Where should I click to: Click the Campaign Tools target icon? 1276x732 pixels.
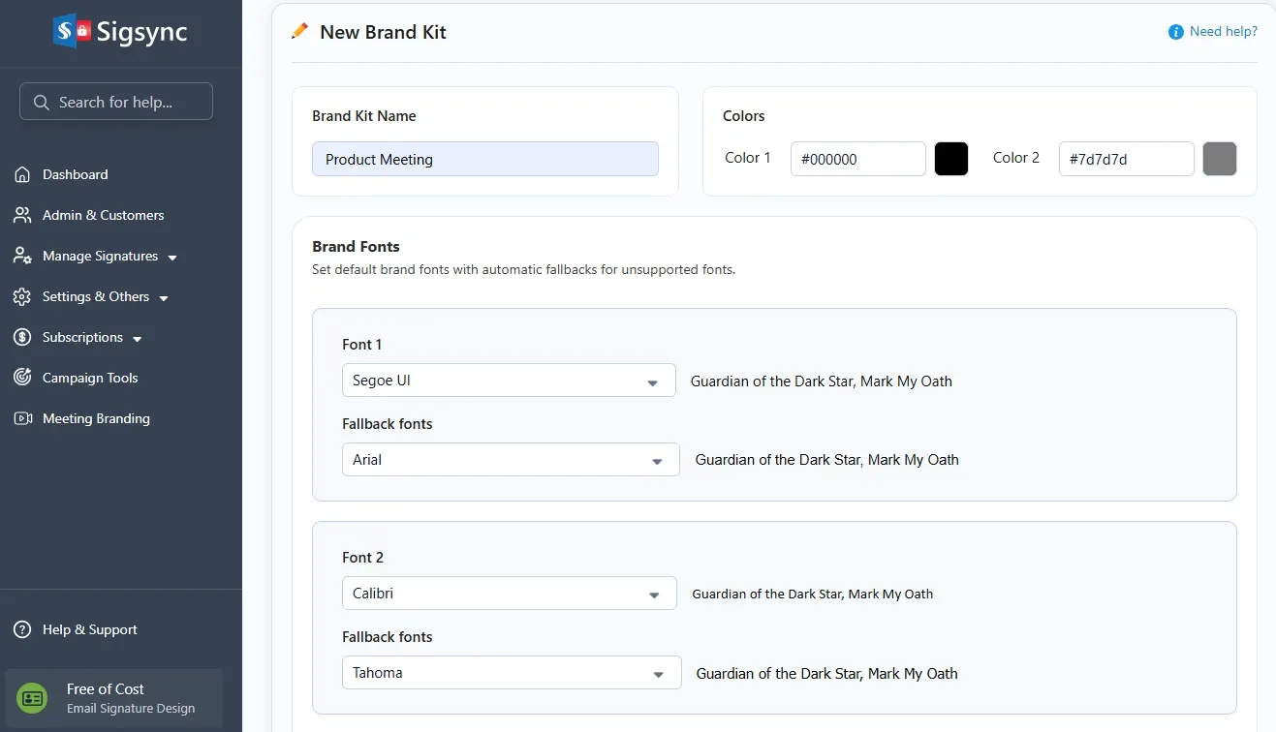[22, 378]
